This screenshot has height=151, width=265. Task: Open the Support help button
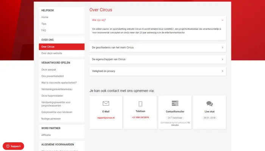coord(13,146)
